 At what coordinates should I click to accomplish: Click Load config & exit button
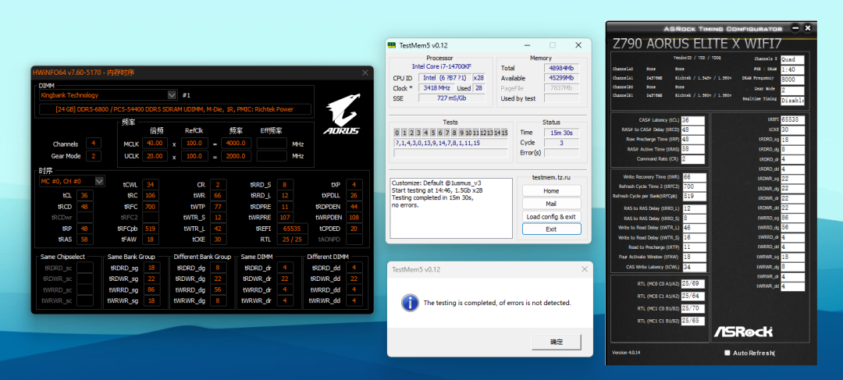pos(551,217)
